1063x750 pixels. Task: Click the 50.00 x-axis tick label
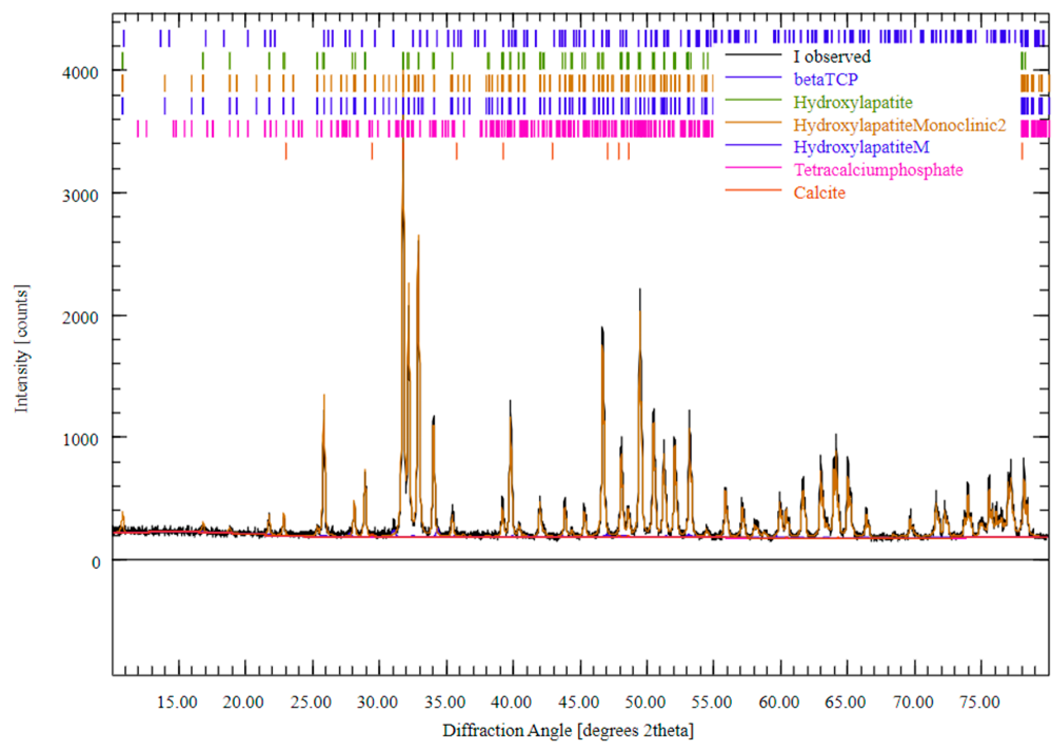click(645, 702)
